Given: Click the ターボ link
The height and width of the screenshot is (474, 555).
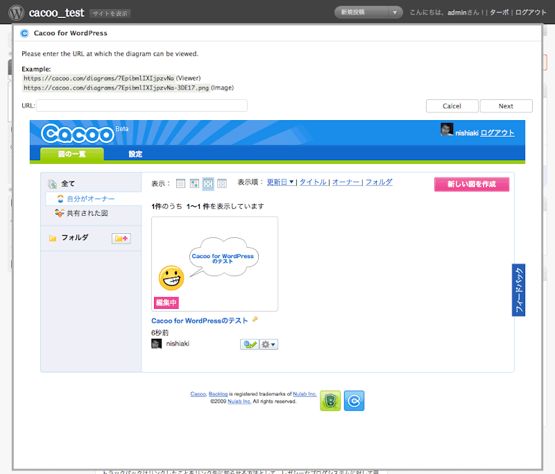Looking at the screenshot, I should pyautogui.click(x=499, y=12).
